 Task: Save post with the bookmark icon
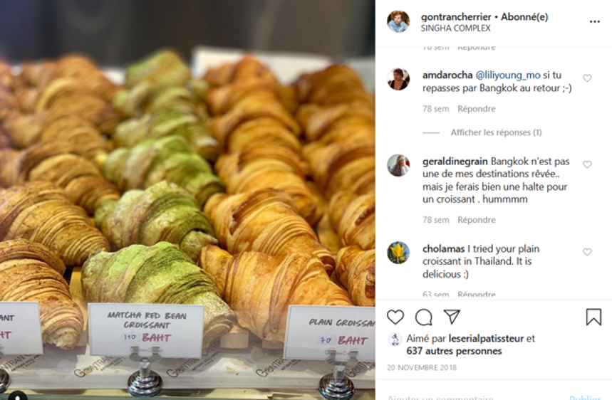pos(593,317)
